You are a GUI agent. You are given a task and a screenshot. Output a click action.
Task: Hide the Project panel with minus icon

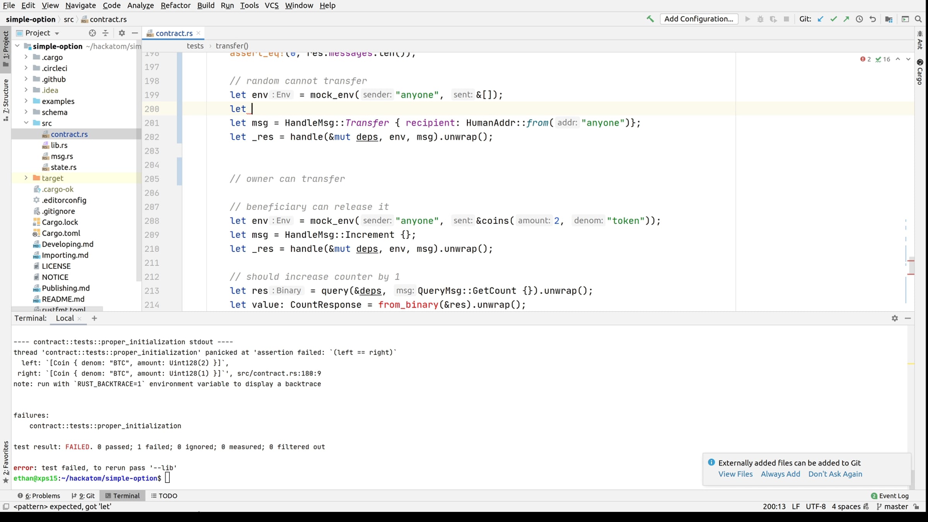point(135,33)
